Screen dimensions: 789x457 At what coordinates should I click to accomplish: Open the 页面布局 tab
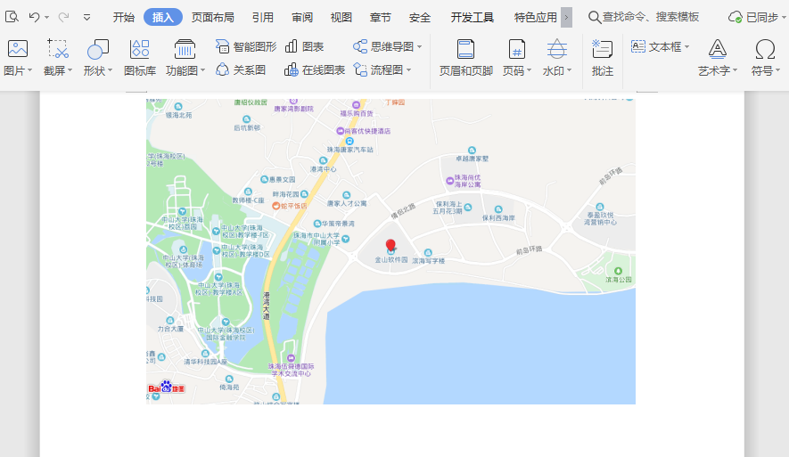pos(212,18)
